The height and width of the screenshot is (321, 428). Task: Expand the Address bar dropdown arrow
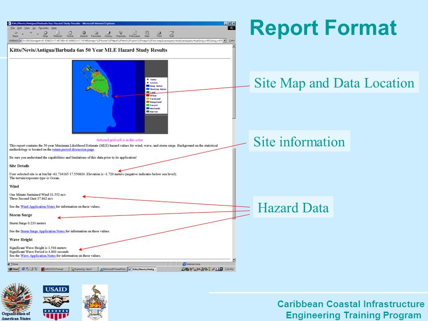[x=225, y=41]
